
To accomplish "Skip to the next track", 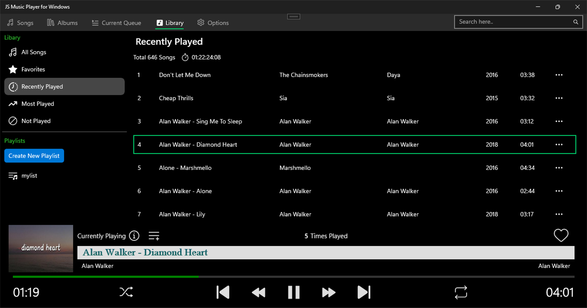I will pyautogui.click(x=364, y=292).
